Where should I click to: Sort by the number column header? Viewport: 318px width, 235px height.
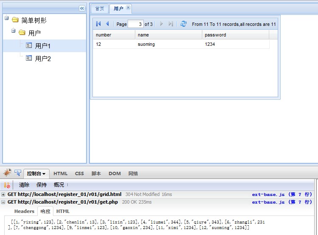[114, 35]
